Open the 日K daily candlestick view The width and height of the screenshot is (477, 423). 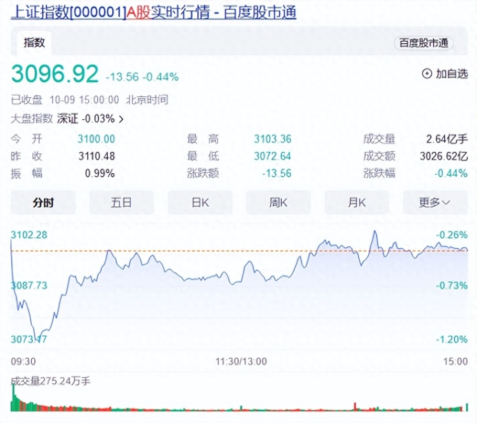(200, 202)
